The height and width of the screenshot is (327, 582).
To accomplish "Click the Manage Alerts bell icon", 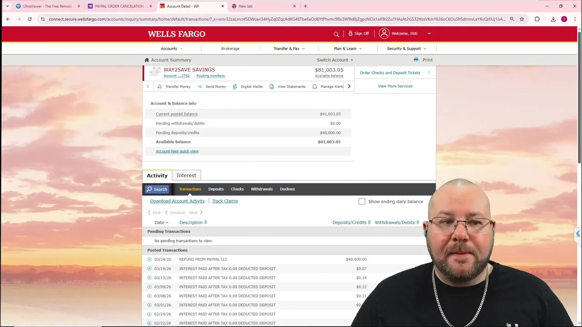I will [x=315, y=86].
